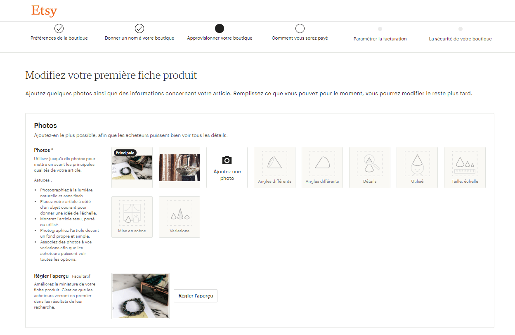
Task: Select 'Approvisionner votre boutique' step circle
Action: (x=220, y=28)
